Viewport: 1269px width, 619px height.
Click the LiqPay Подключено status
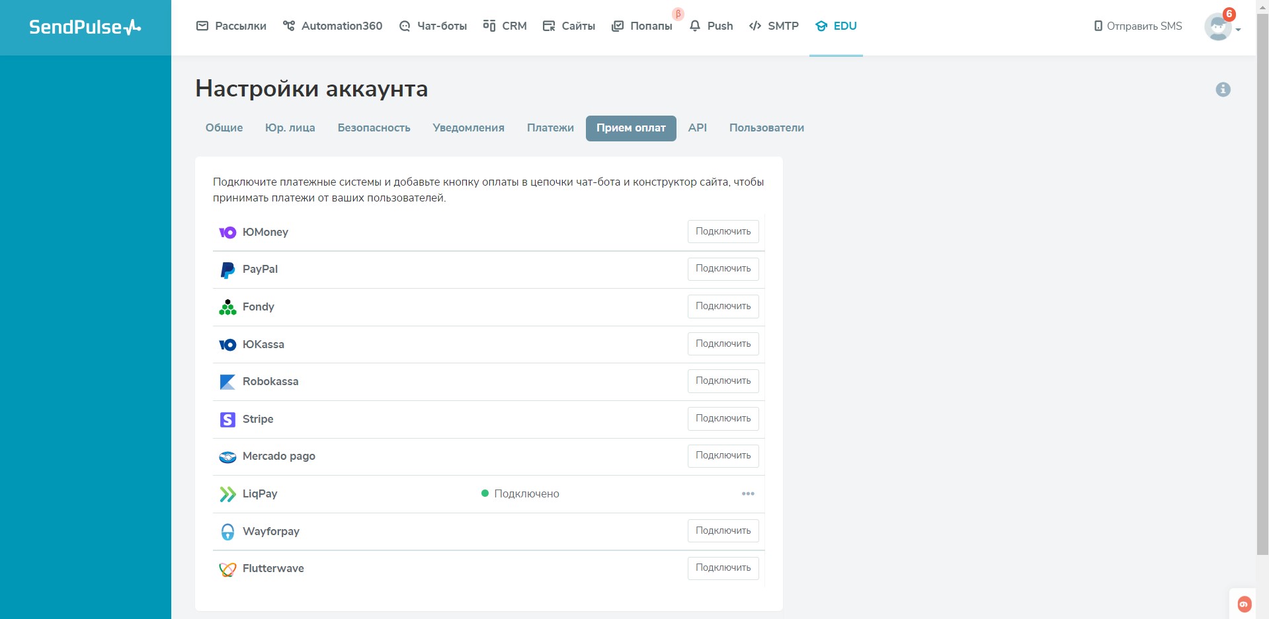point(520,494)
